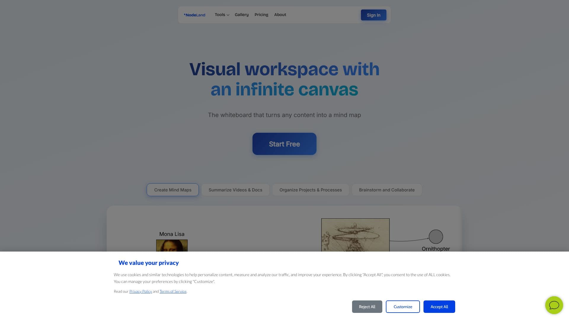Click the NodeLand logo

[x=194, y=15]
